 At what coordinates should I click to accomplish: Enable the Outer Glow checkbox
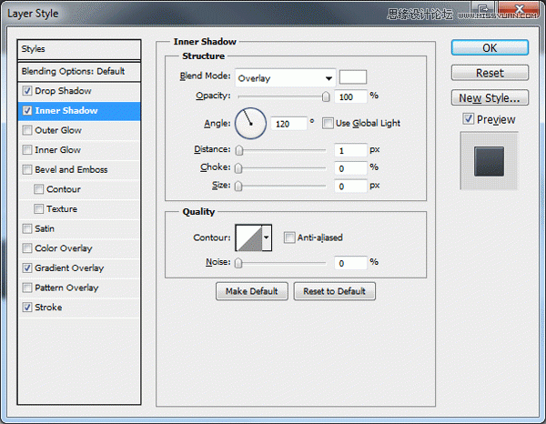27,130
